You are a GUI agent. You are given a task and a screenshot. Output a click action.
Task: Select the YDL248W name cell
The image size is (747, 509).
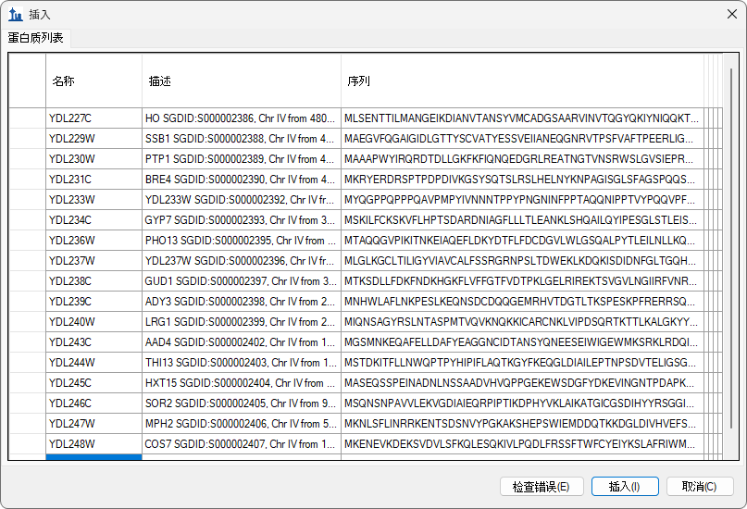pyautogui.click(x=93, y=444)
